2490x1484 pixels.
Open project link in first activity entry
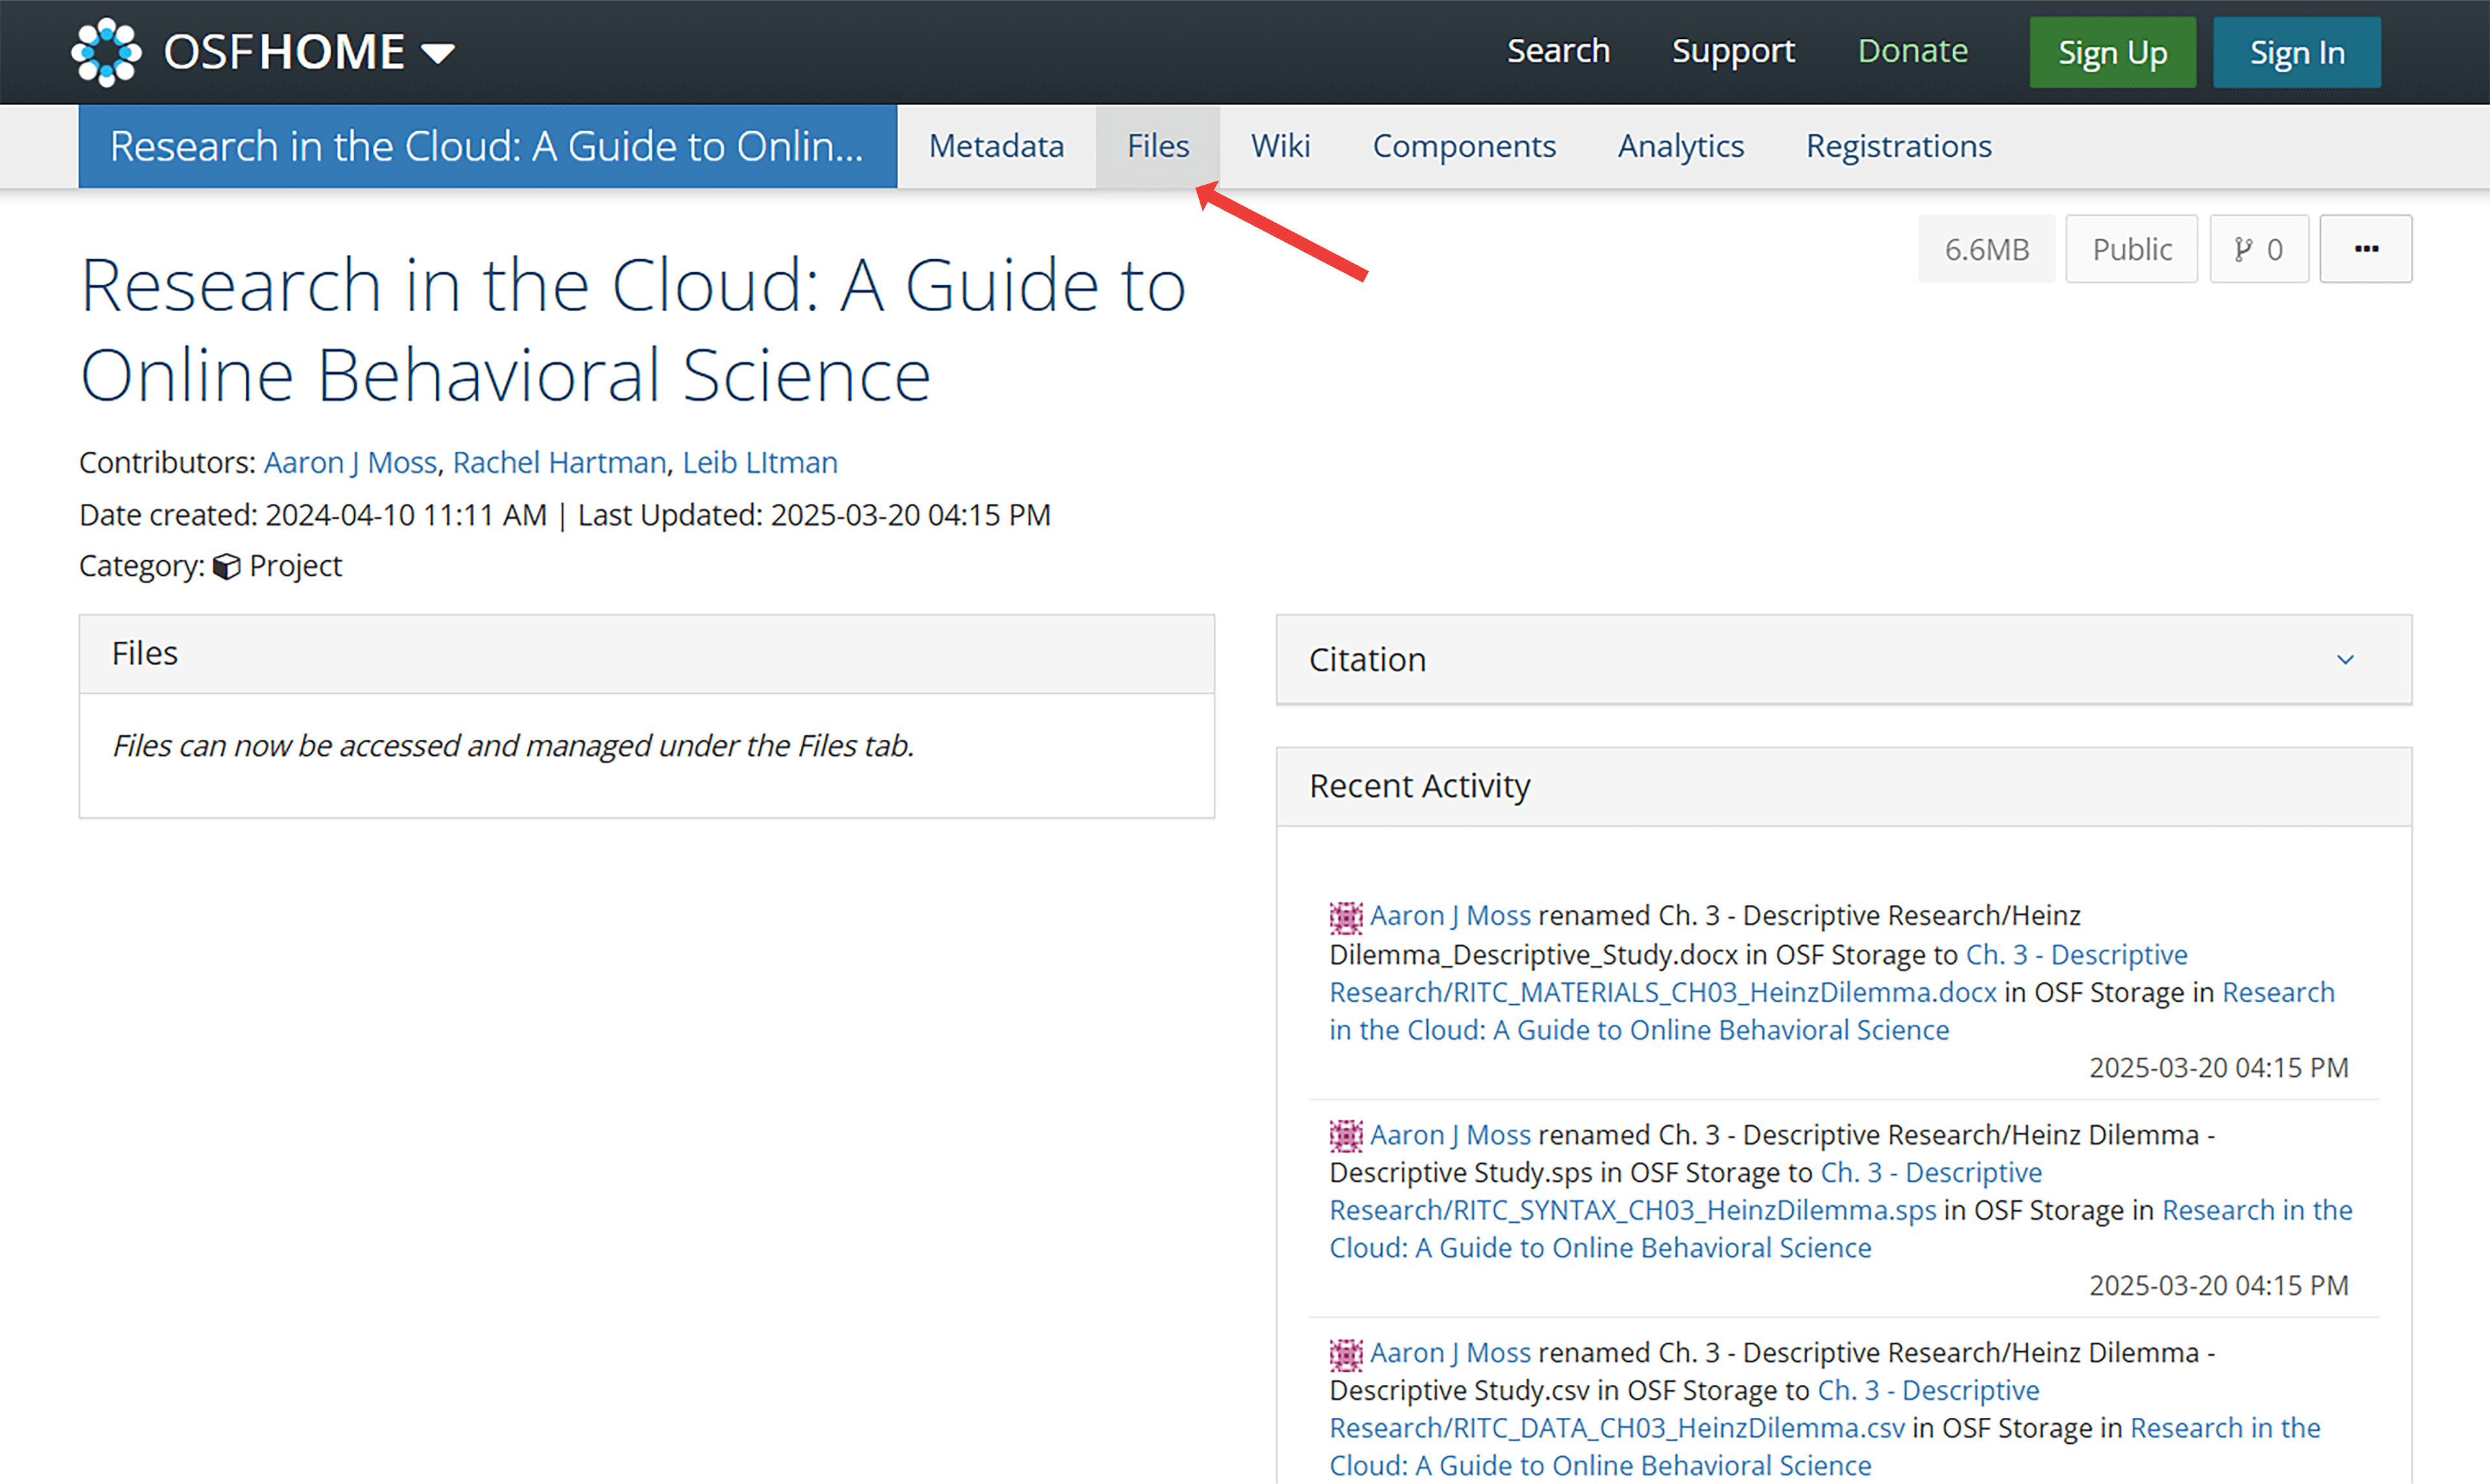pos(1639,1030)
